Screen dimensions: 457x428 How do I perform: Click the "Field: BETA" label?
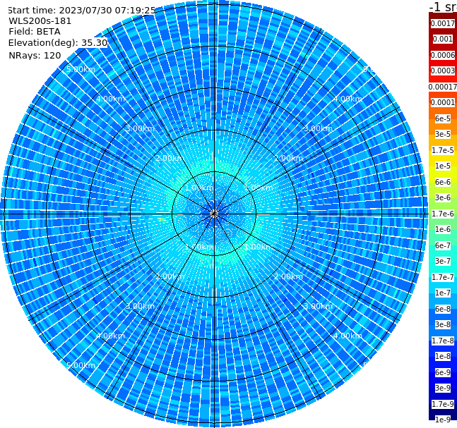pos(35,32)
